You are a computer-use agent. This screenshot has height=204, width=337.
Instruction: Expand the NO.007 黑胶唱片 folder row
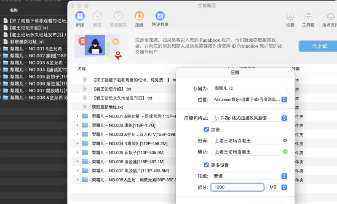(78, 170)
